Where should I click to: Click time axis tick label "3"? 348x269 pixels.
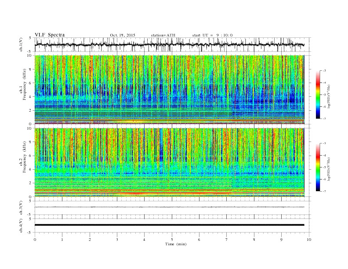(117, 240)
